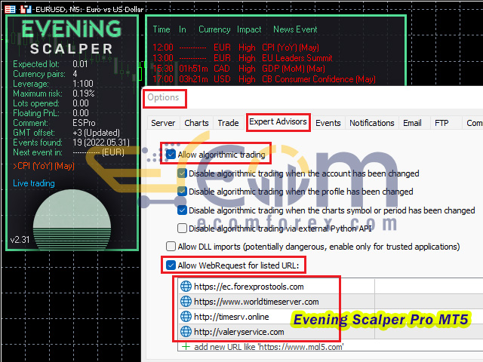Toggle Allow WebRequest for listed URL
This screenshot has width=483, height=362.
[x=171, y=265]
